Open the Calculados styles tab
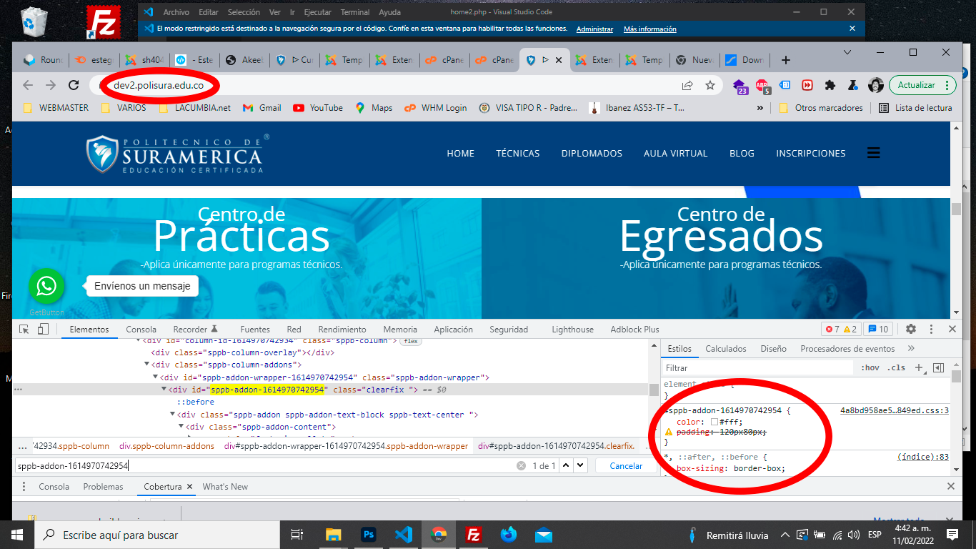This screenshot has width=976, height=549. coord(725,349)
